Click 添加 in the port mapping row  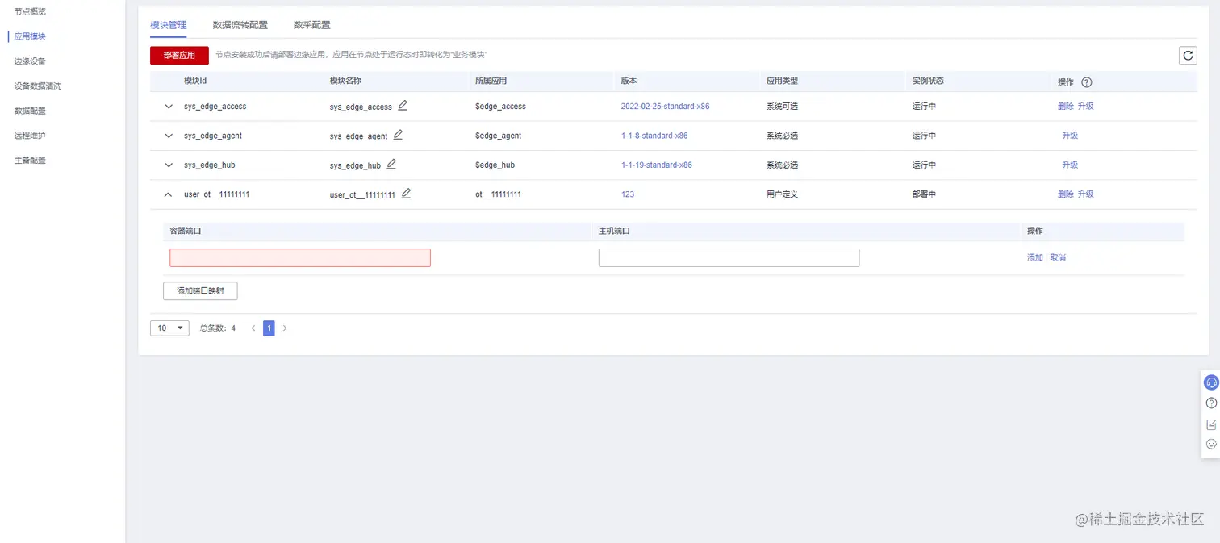coord(1035,257)
